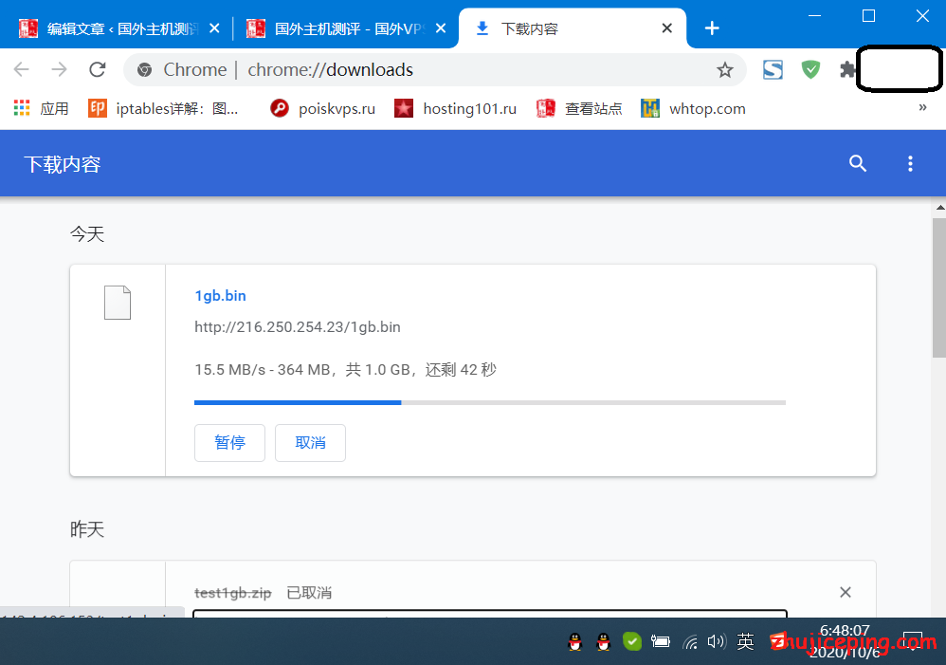Click the 今天 section heading
This screenshot has height=665, width=946.
(87, 233)
